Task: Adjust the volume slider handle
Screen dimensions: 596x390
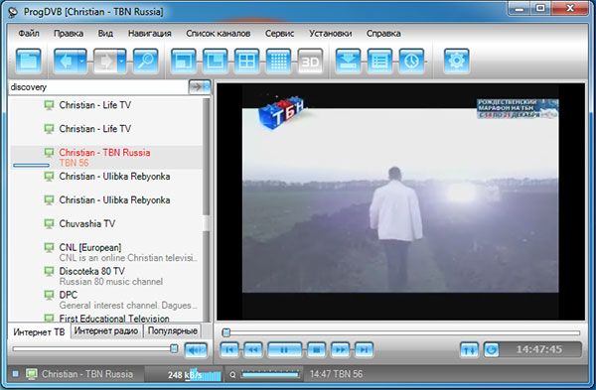Action: tap(174, 348)
